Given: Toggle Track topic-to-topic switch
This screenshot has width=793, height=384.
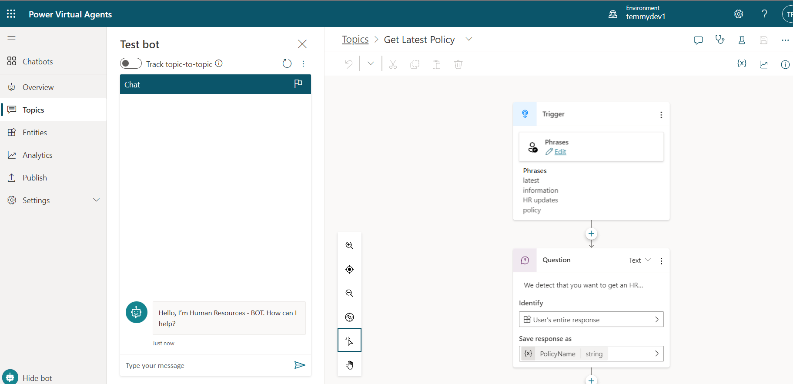Looking at the screenshot, I should (131, 63).
